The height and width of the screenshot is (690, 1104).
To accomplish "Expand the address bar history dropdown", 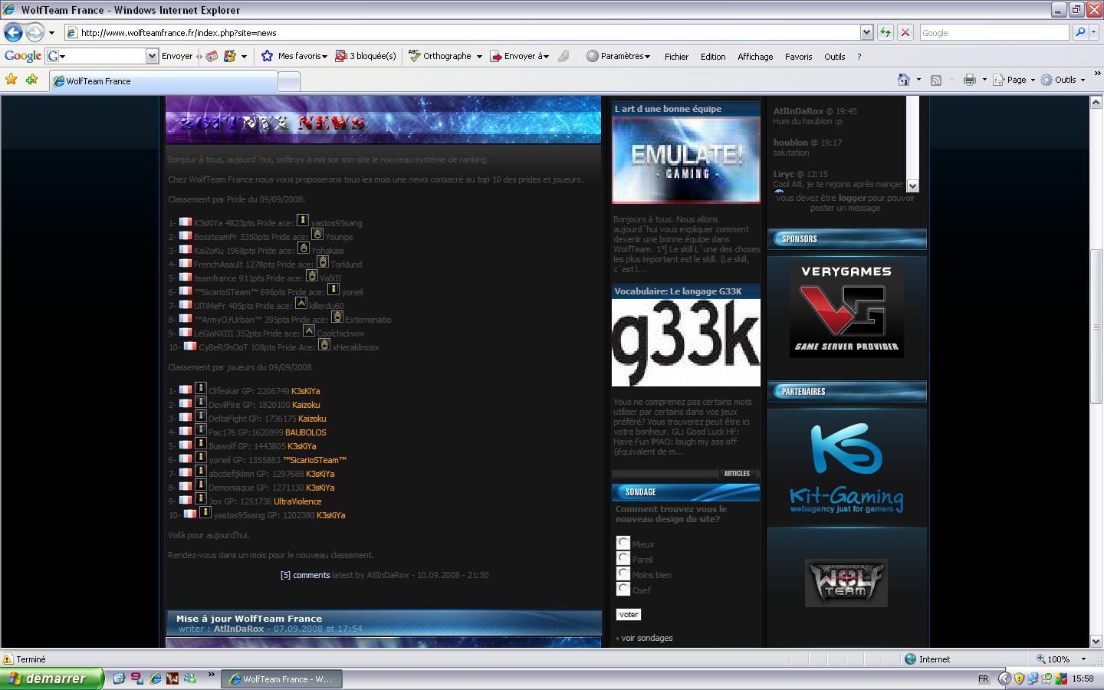I will (x=866, y=32).
